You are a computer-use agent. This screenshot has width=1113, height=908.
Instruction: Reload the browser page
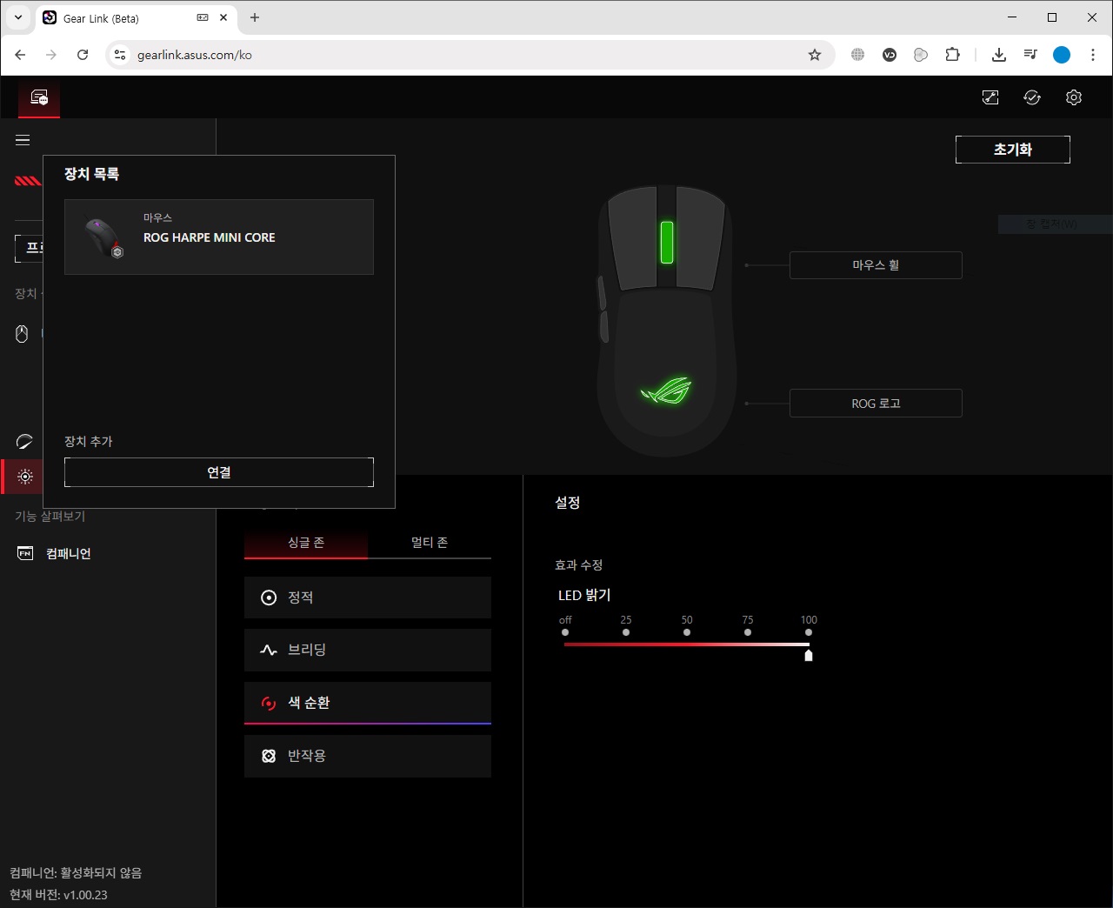[83, 55]
